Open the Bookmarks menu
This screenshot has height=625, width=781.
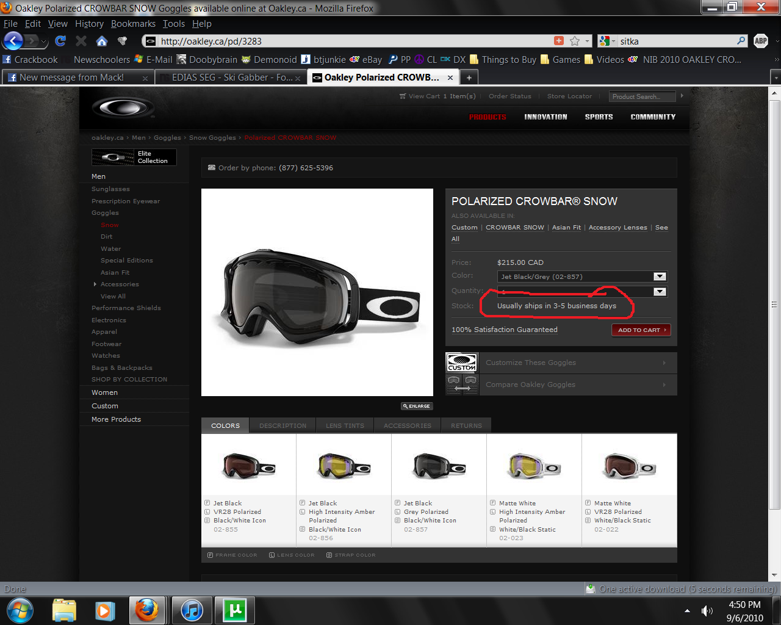coord(133,24)
